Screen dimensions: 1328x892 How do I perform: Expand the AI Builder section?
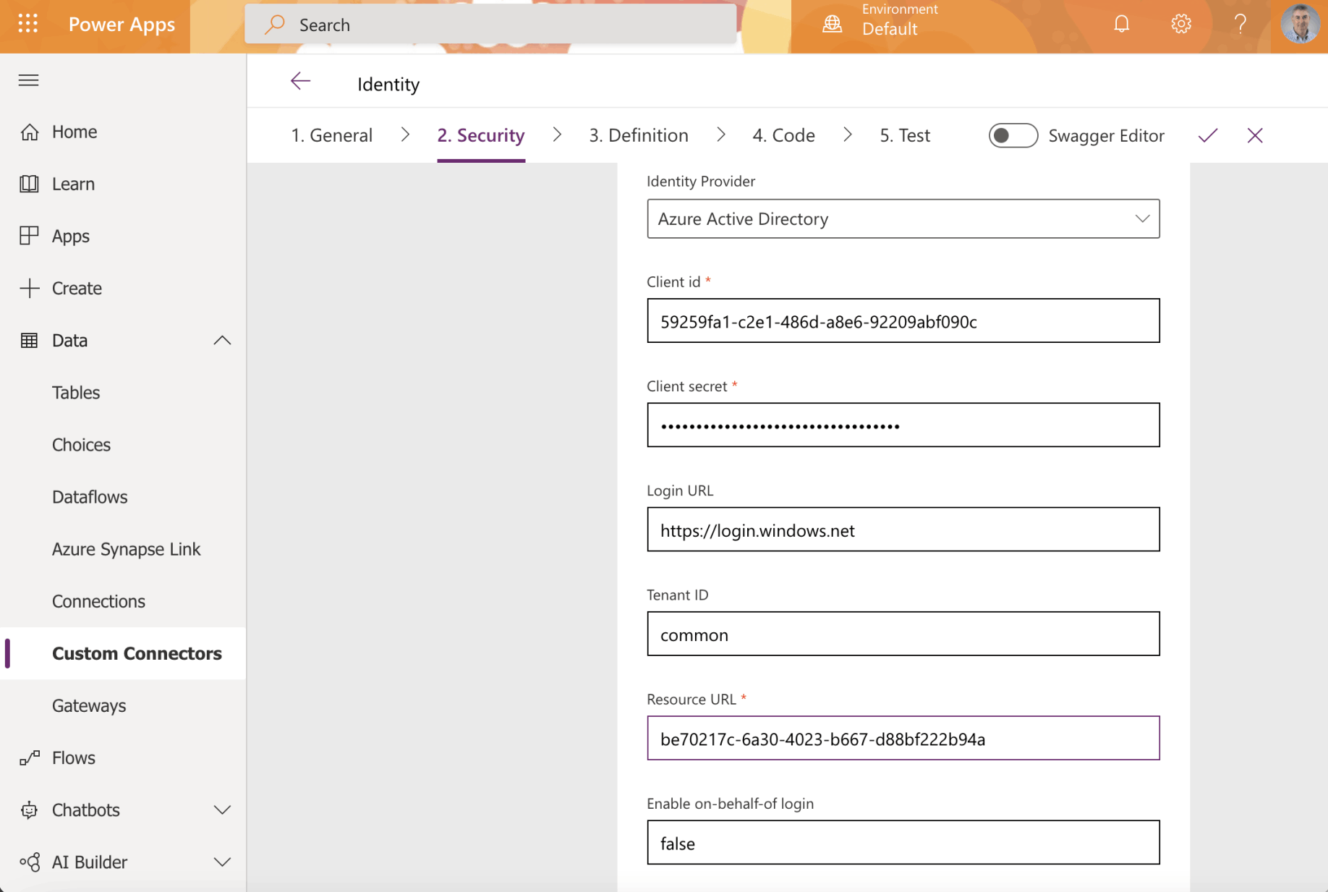pyautogui.click(x=222, y=862)
